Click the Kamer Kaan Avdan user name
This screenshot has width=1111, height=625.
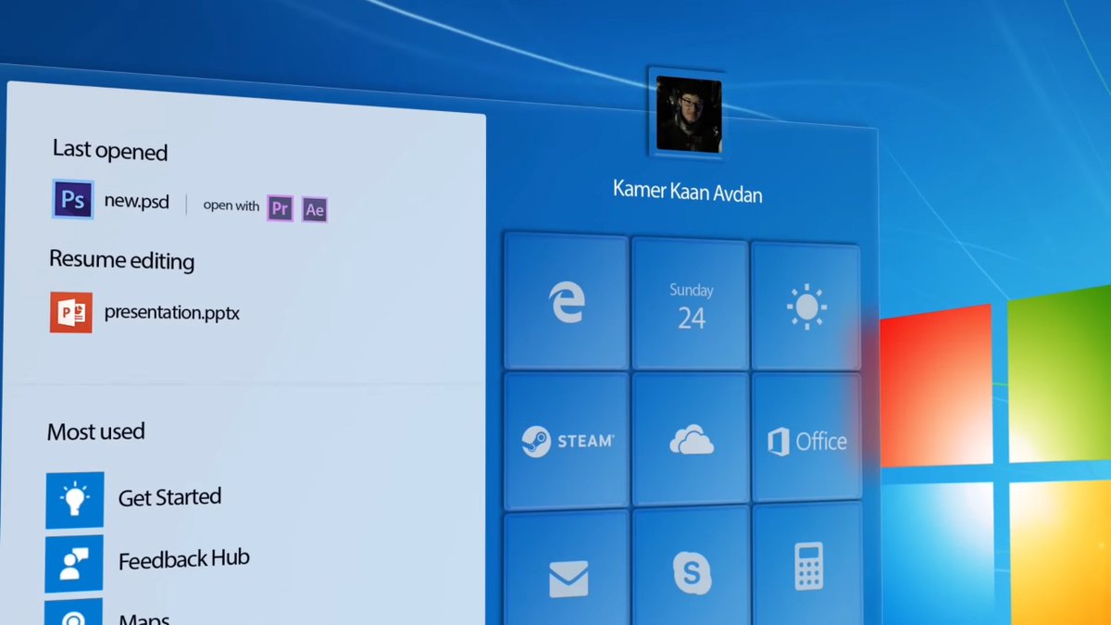coord(687,193)
